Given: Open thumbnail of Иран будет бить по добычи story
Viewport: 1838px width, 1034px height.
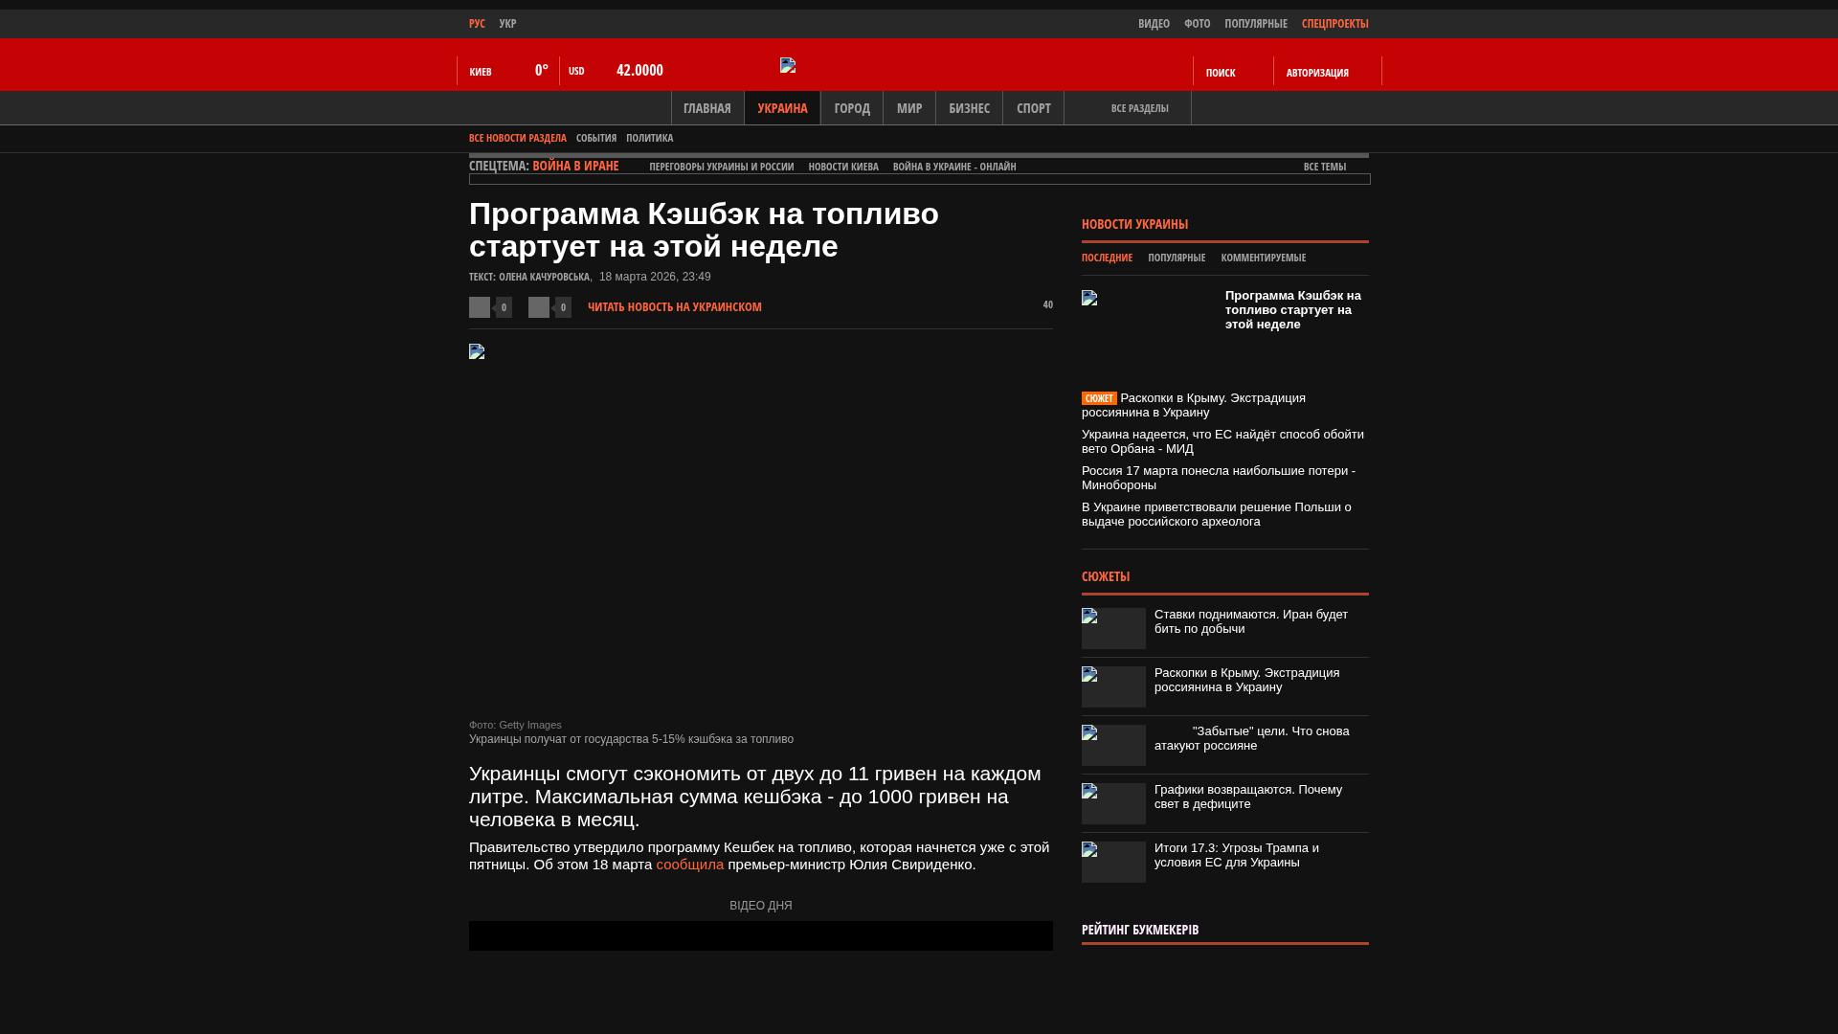Looking at the screenshot, I should [1113, 629].
